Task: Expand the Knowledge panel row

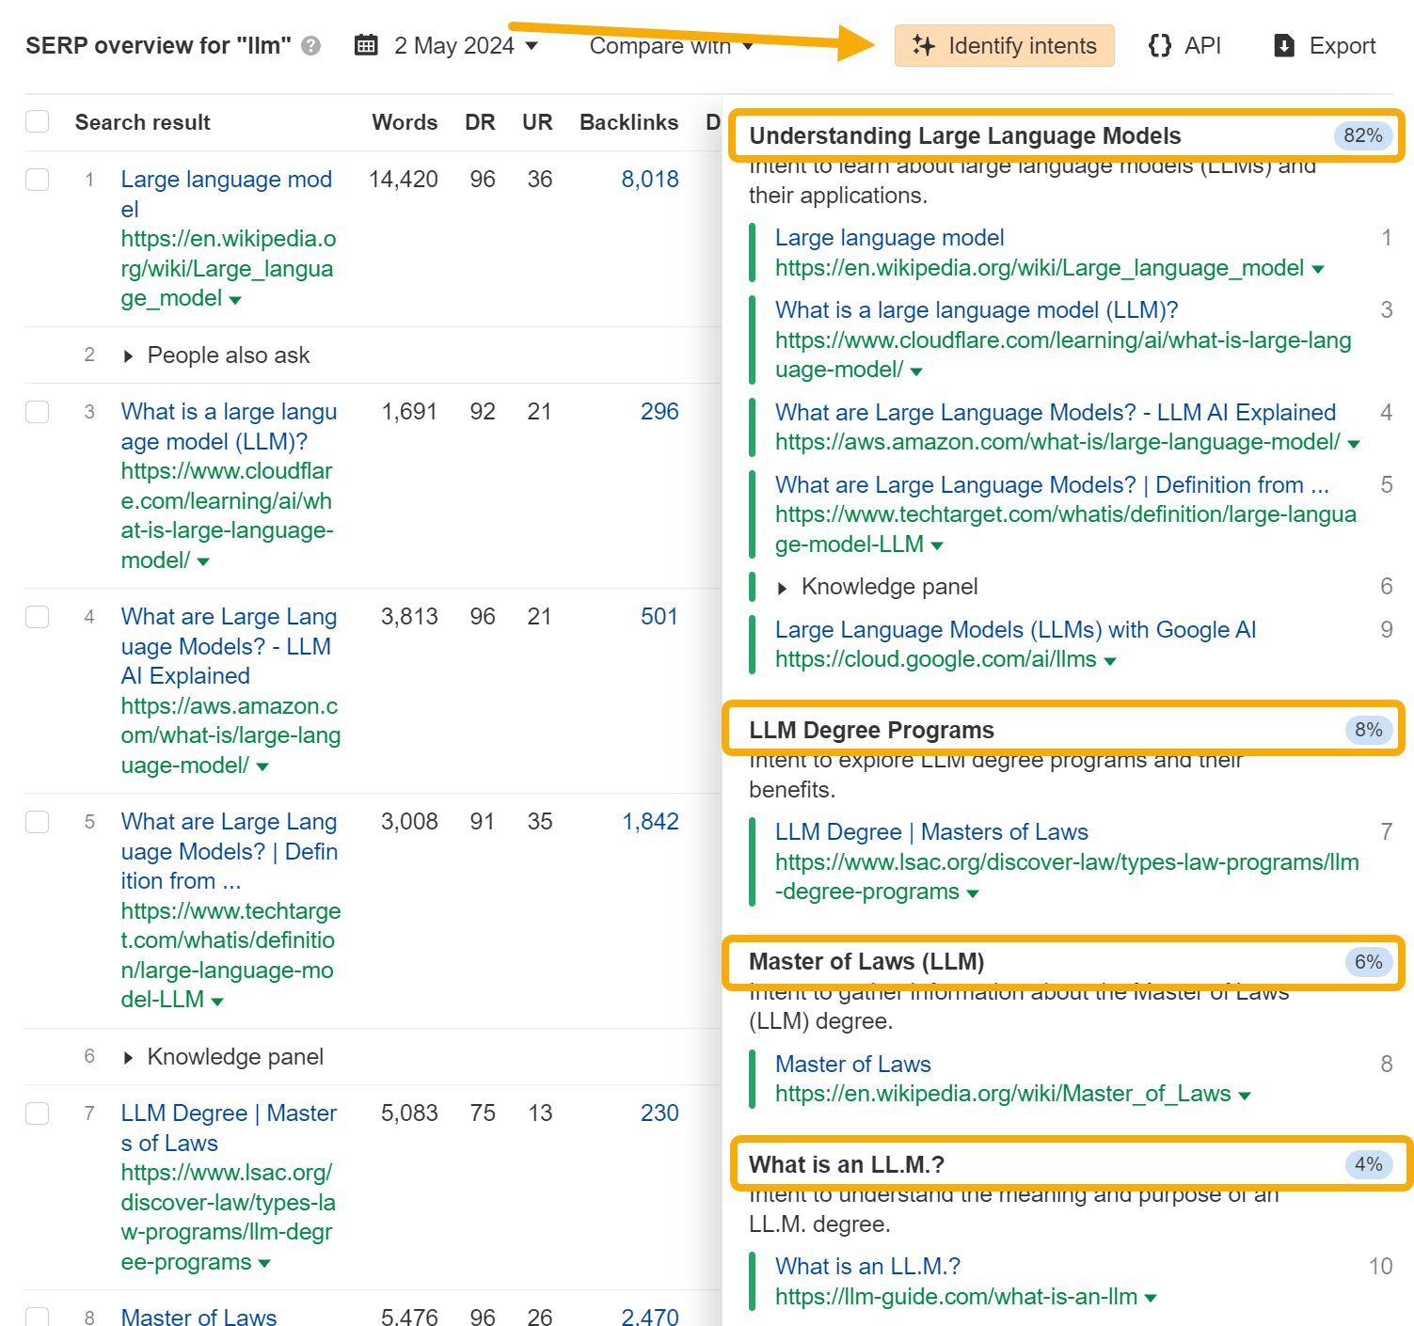Action: 129,1056
